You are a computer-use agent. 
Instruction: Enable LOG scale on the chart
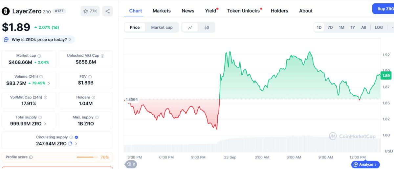379,28
